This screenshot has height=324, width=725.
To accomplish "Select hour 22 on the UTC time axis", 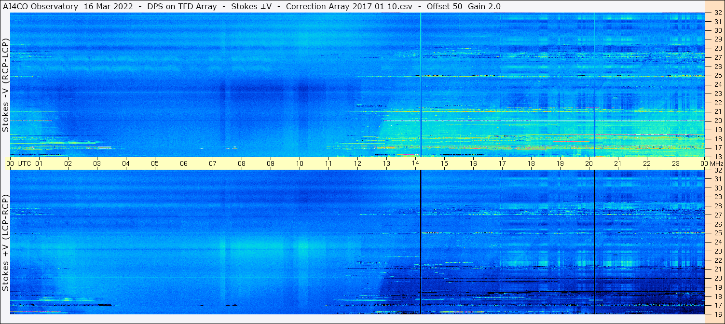I will tap(647, 163).
